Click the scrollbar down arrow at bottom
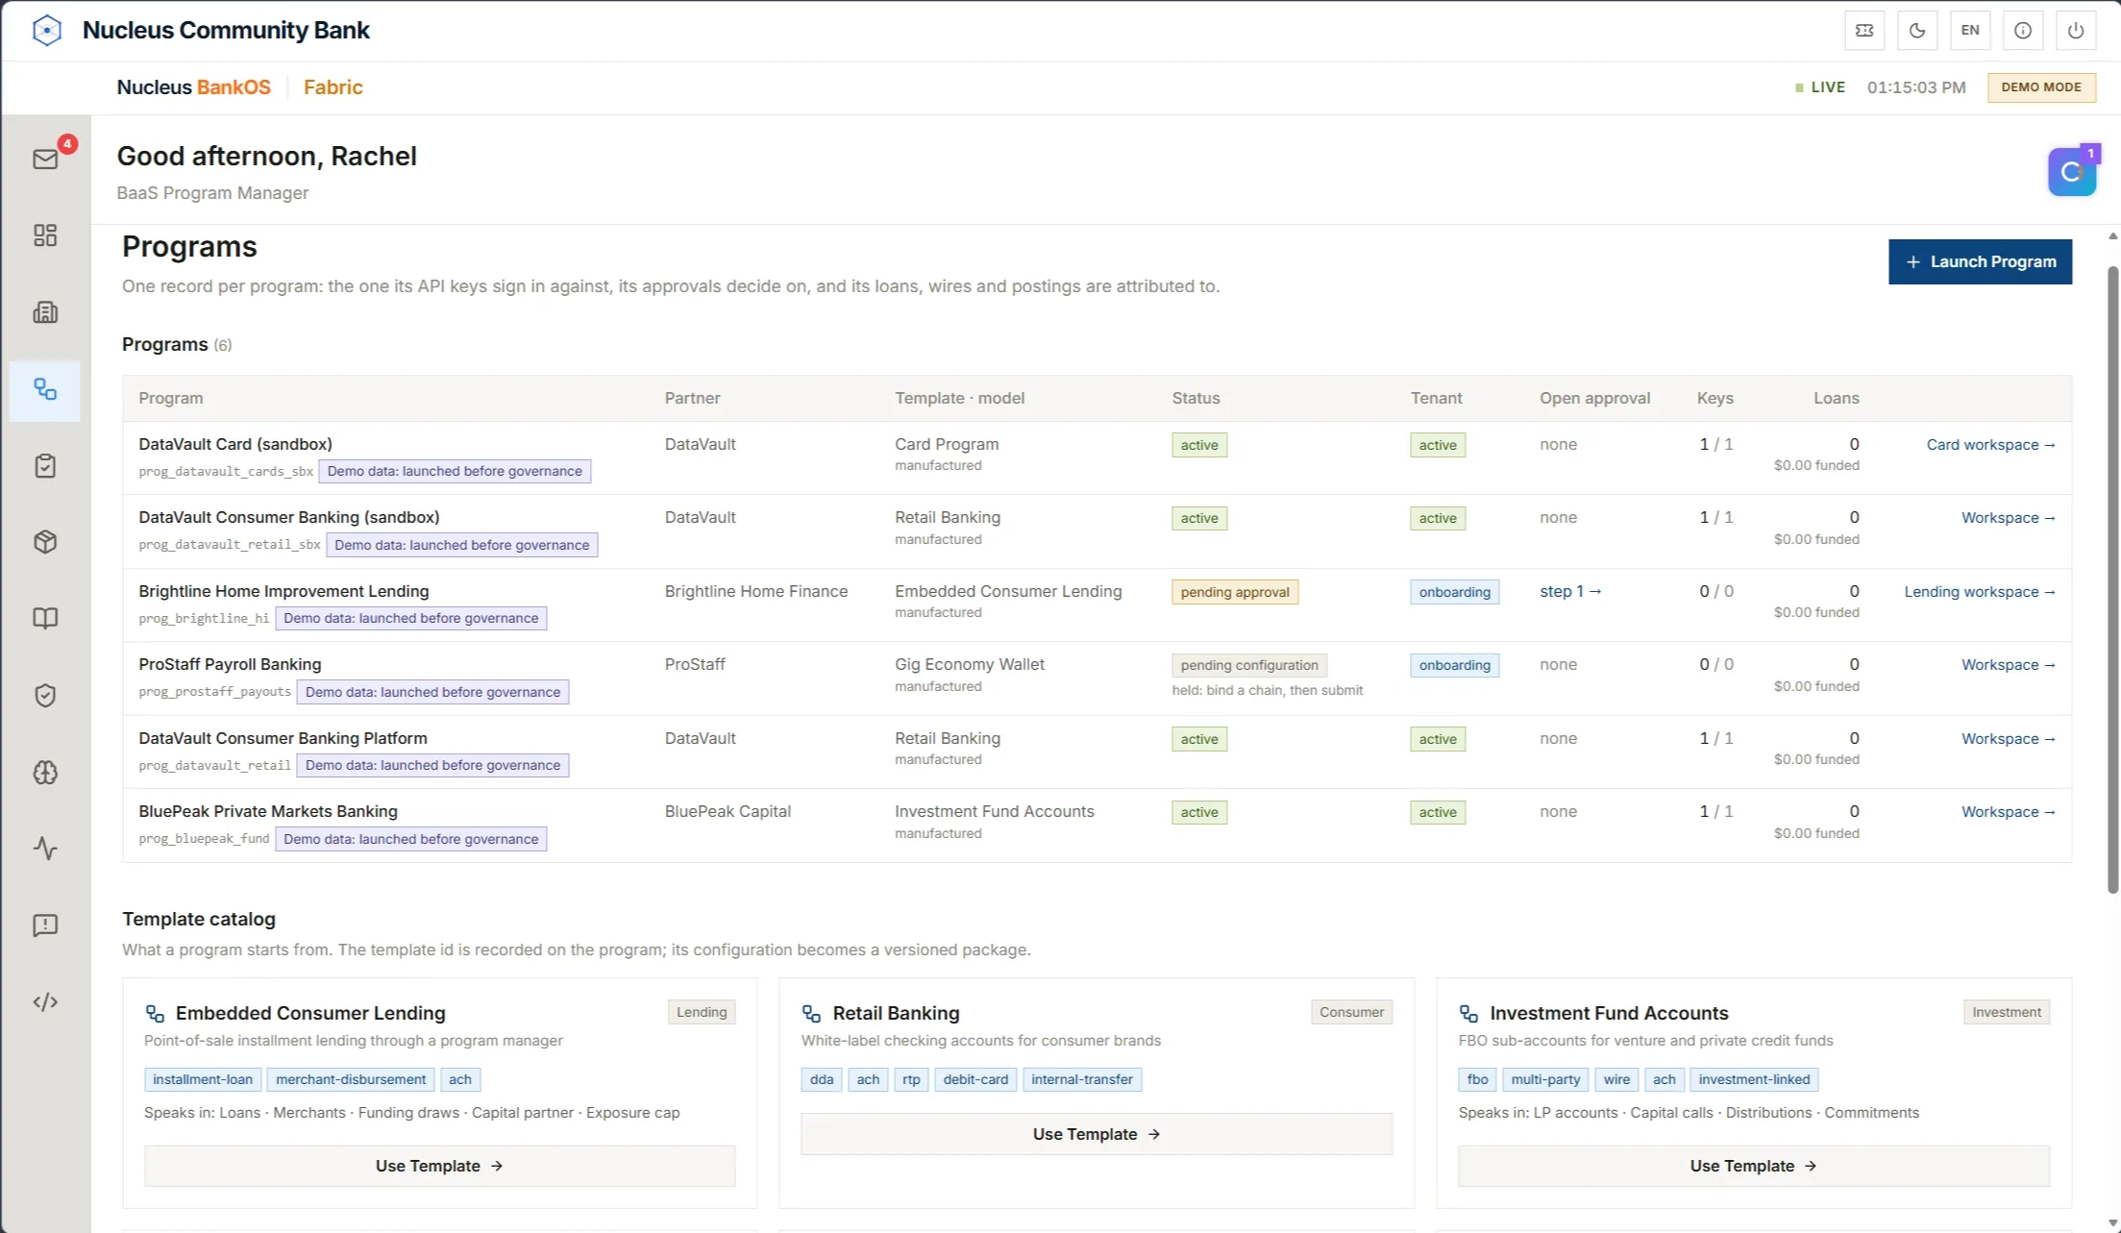Screen dimensions: 2121x1233 click(x=2112, y=1223)
